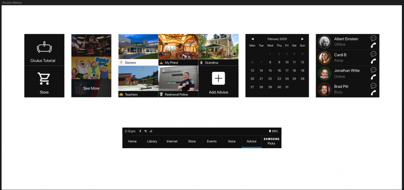404x190 pixels.
Task: Open the Family Guy thumbnail
Action: 91,68
